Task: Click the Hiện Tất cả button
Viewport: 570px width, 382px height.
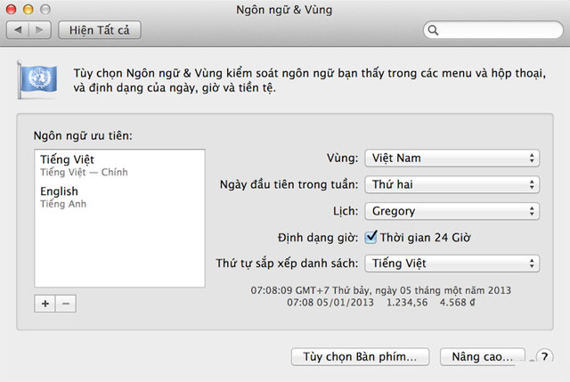Action: pos(100,30)
